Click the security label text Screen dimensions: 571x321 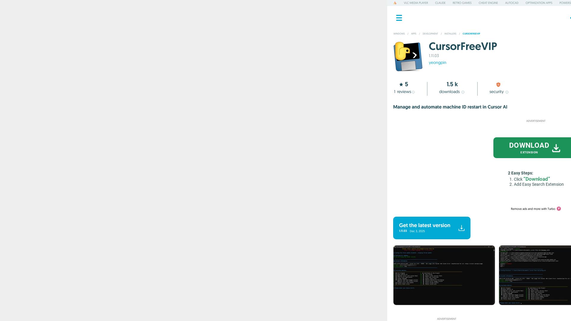point(496,92)
